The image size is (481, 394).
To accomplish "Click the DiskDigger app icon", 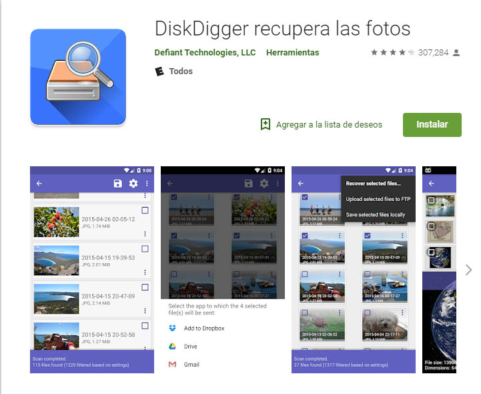I will [78, 77].
